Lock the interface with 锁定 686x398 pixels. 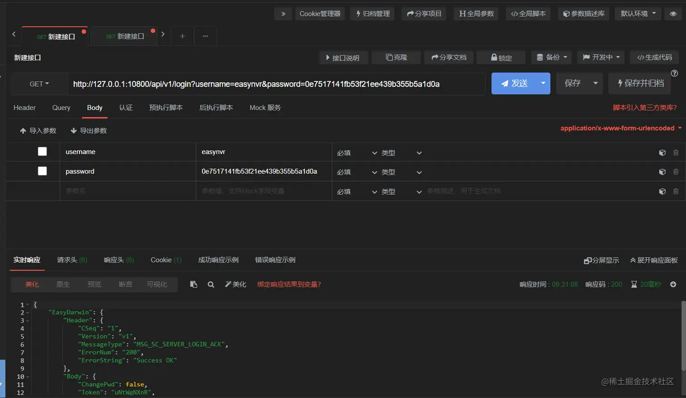[501, 58]
